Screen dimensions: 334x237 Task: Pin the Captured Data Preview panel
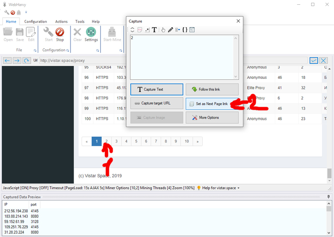point(328,196)
